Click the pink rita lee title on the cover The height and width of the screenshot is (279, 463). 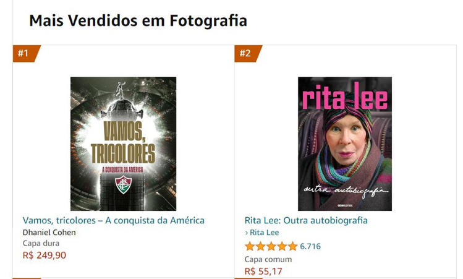(345, 97)
